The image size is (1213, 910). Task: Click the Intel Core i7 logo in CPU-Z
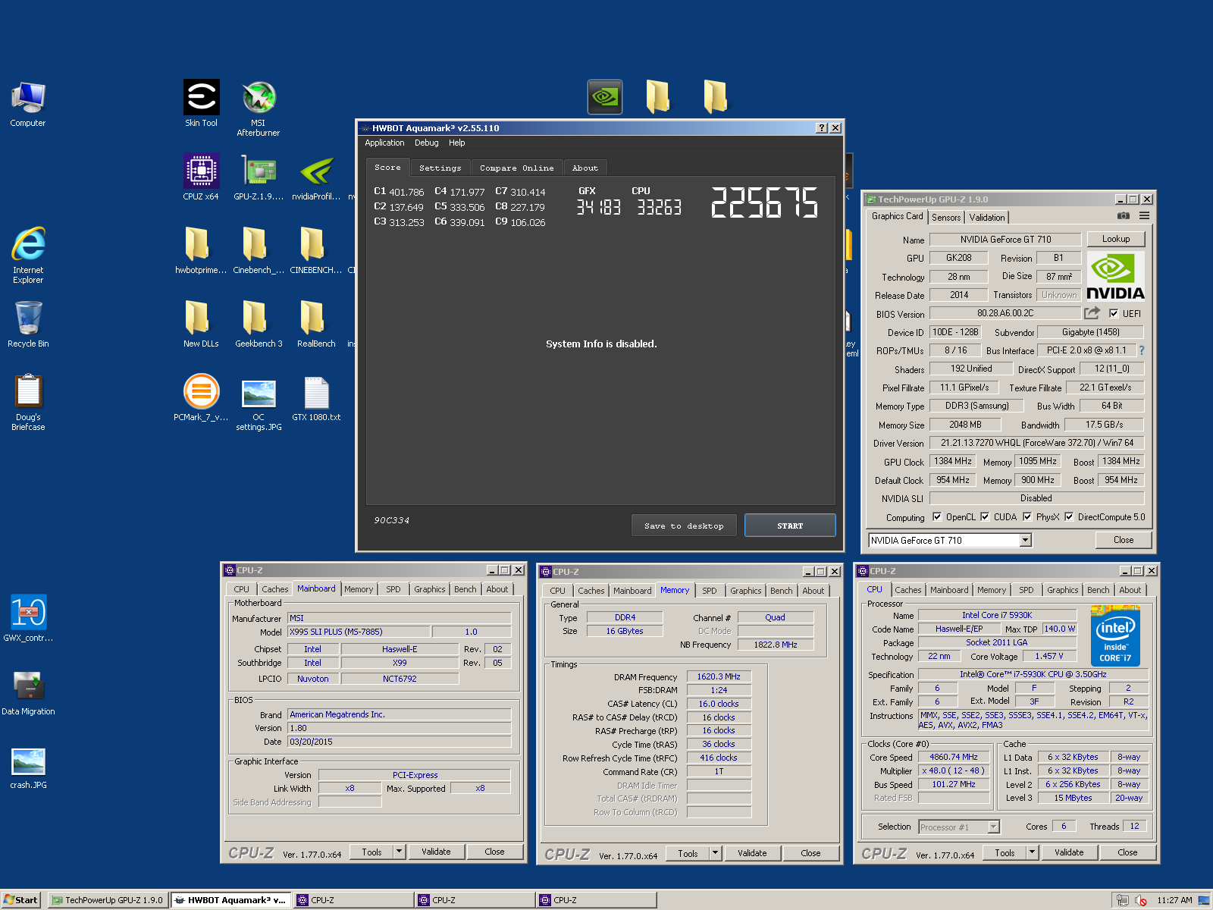(x=1115, y=635)
